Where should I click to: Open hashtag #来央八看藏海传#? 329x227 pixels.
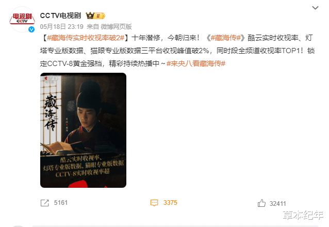point(196,63)
